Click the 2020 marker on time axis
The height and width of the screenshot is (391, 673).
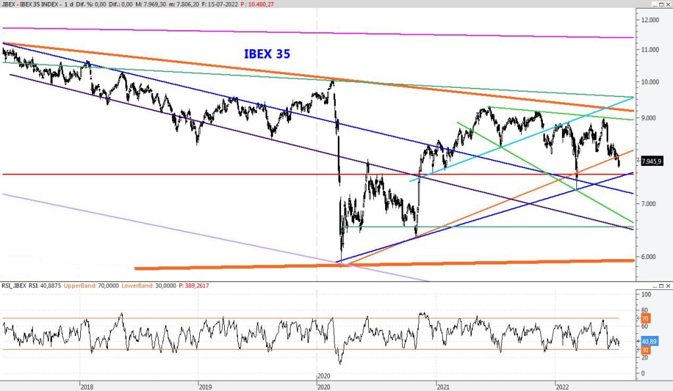[x=323, y=376]
